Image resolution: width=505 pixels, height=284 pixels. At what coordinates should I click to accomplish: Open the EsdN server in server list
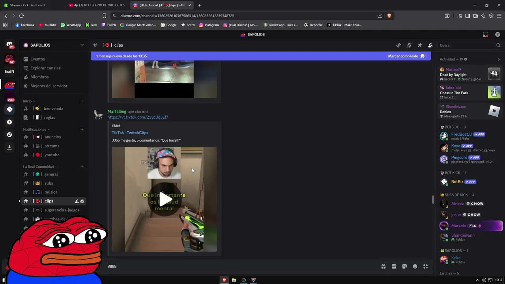click(x=9, y=71)
